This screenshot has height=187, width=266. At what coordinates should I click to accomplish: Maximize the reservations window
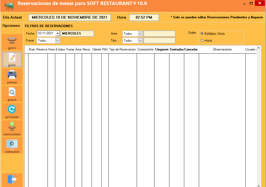click(x=251, y=3)
